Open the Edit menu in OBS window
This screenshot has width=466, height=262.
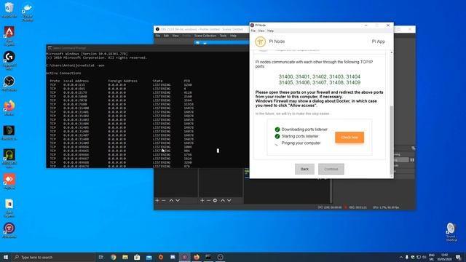tap(166, 36)
